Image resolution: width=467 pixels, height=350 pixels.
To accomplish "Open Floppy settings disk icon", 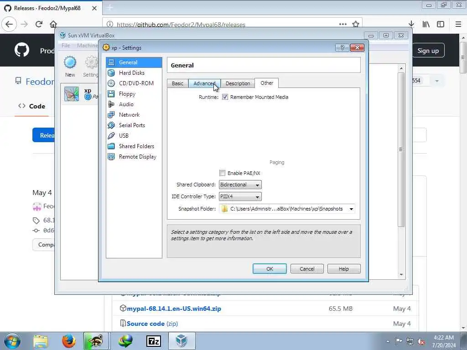I will [111, 94].
